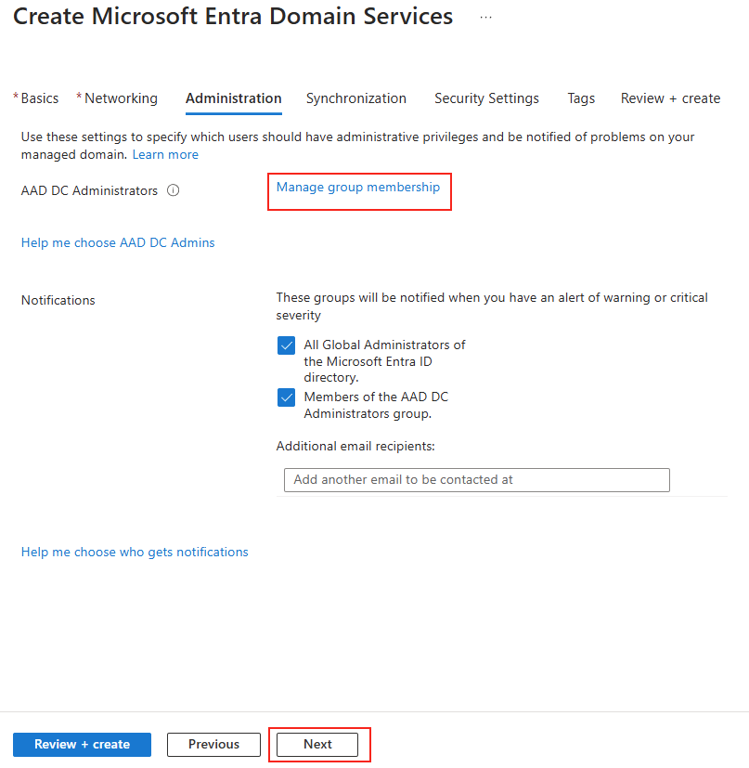Uncheck Members of AAD DC Administrators group checkbox
The width and height of the screenshot is (749, 768).
tap(287, 397)
